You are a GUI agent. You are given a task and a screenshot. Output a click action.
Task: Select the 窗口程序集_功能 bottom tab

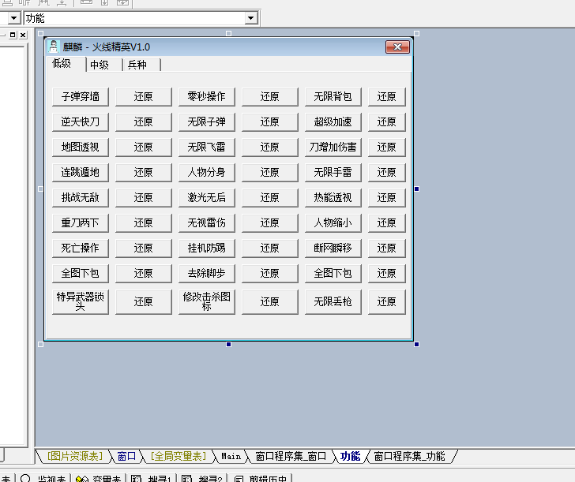point(409,456)
